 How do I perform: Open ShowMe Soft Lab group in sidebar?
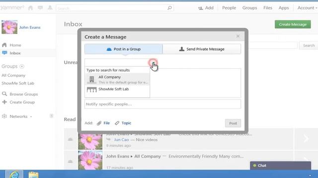pyautogui.click(x=18, y=83)
